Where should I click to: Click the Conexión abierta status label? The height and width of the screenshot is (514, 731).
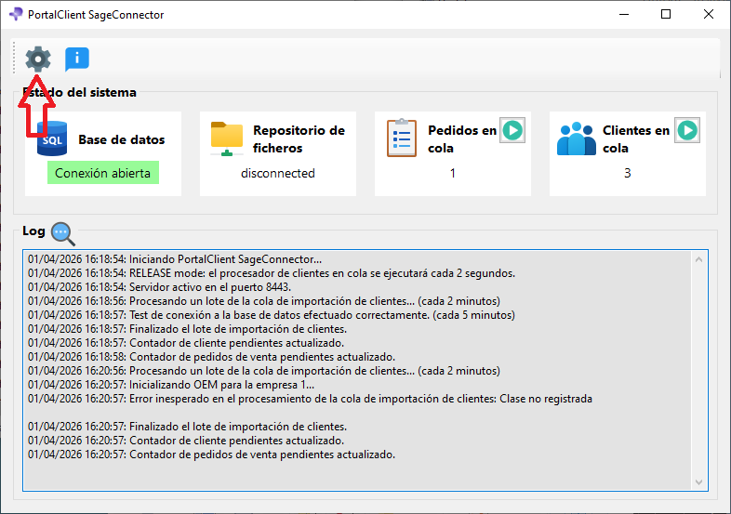102,173
